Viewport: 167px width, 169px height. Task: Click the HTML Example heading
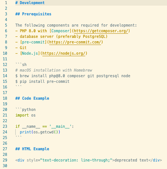coord(36,149)
